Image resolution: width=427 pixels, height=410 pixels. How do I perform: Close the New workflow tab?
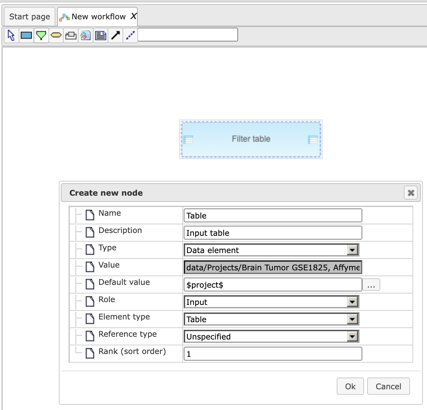(134, 16)
